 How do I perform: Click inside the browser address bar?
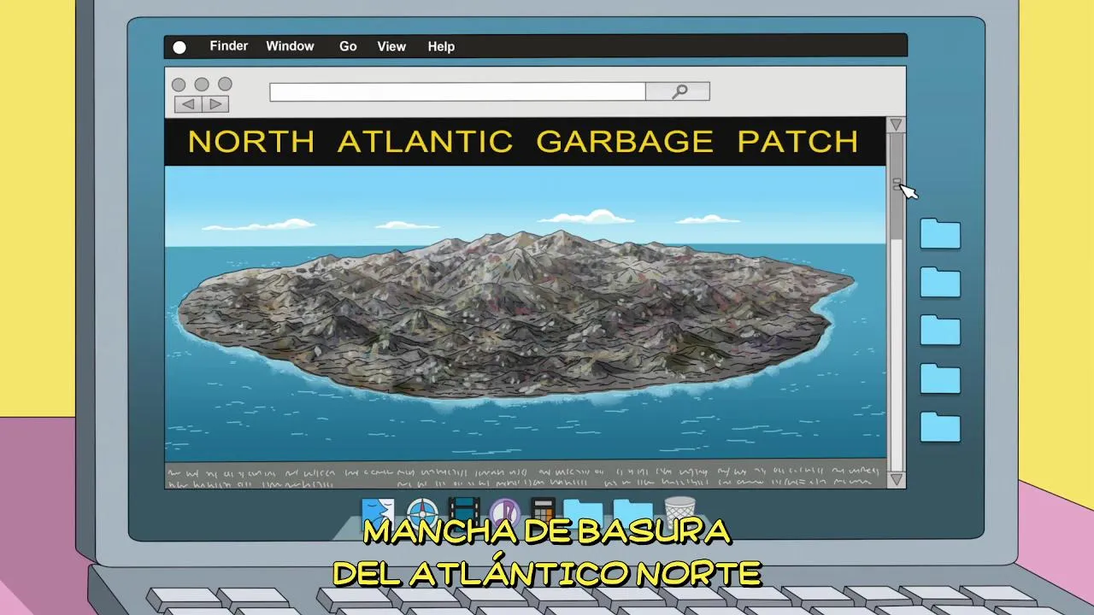pos(457,91)
